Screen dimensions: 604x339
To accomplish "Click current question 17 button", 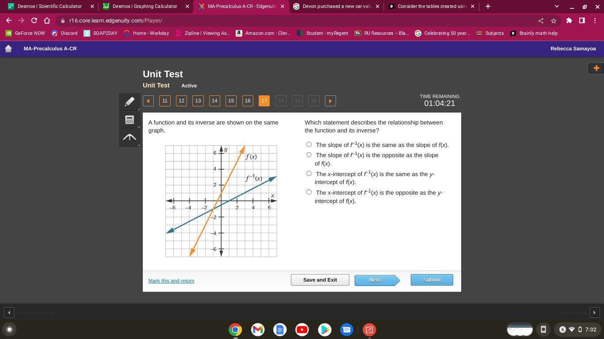I will tap(264, 101).
